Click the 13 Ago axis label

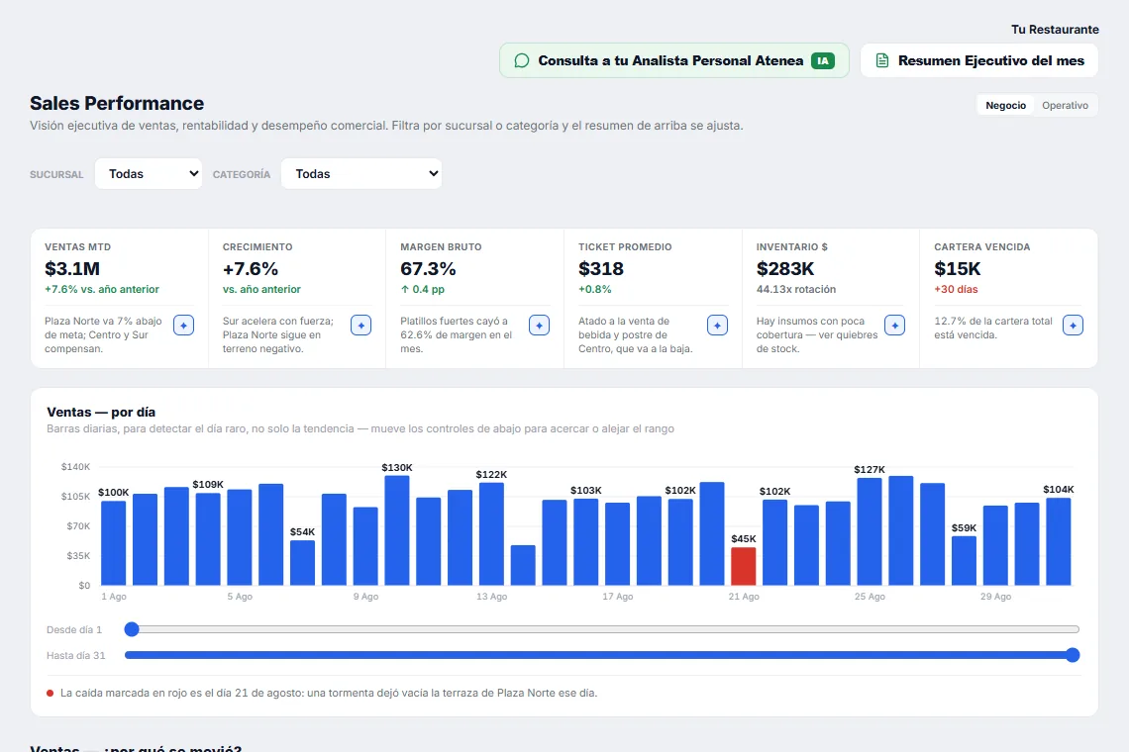(x=492, y=597)
